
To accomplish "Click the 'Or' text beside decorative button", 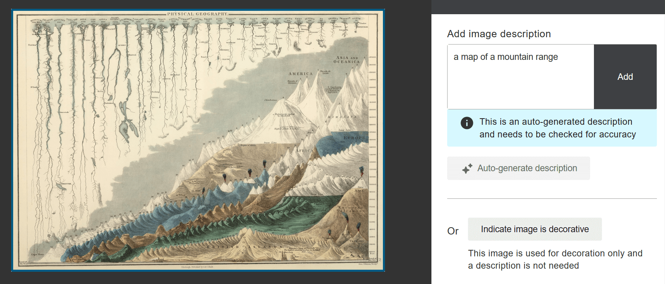I will pyautogui.click(x=453, y=231).
